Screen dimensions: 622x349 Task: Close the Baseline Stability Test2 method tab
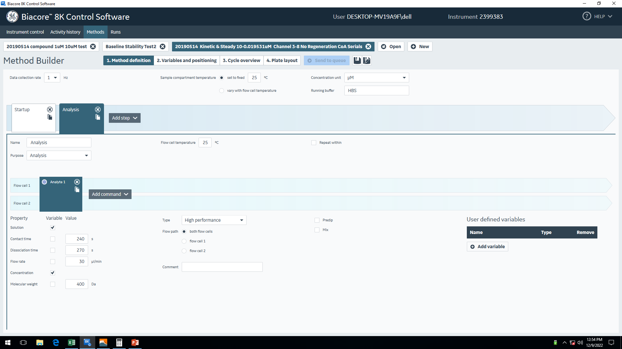(163, 47)
